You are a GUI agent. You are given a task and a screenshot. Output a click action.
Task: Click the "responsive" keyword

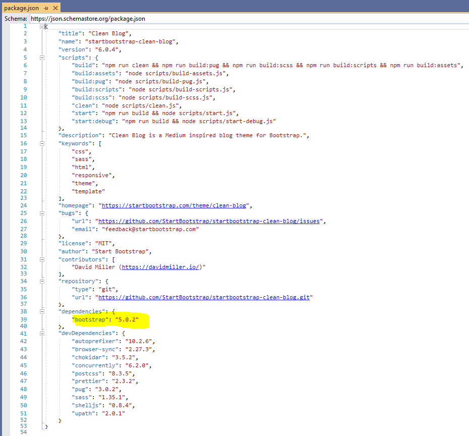(92, 175)
